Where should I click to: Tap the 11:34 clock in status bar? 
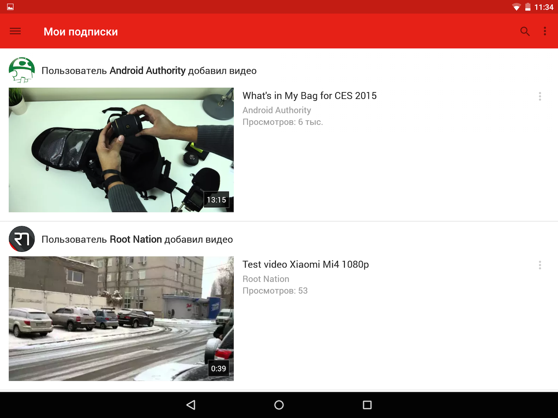544,7
